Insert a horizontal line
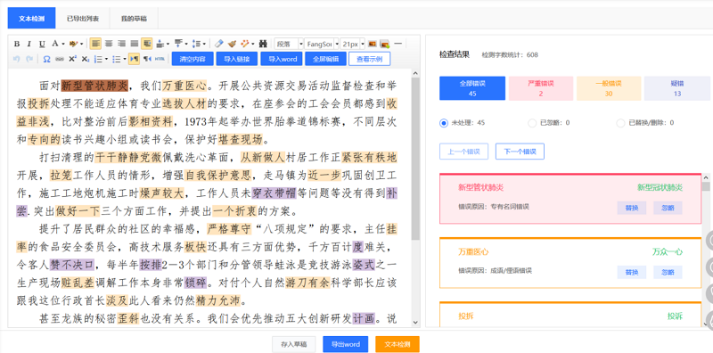The image size is (713, 353). pyautogui.click(x=397, y=44)
